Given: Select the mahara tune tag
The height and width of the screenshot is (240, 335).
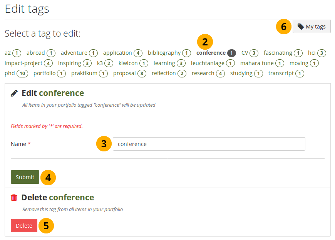Looking at the screenshot, I should tap(257, 63).
